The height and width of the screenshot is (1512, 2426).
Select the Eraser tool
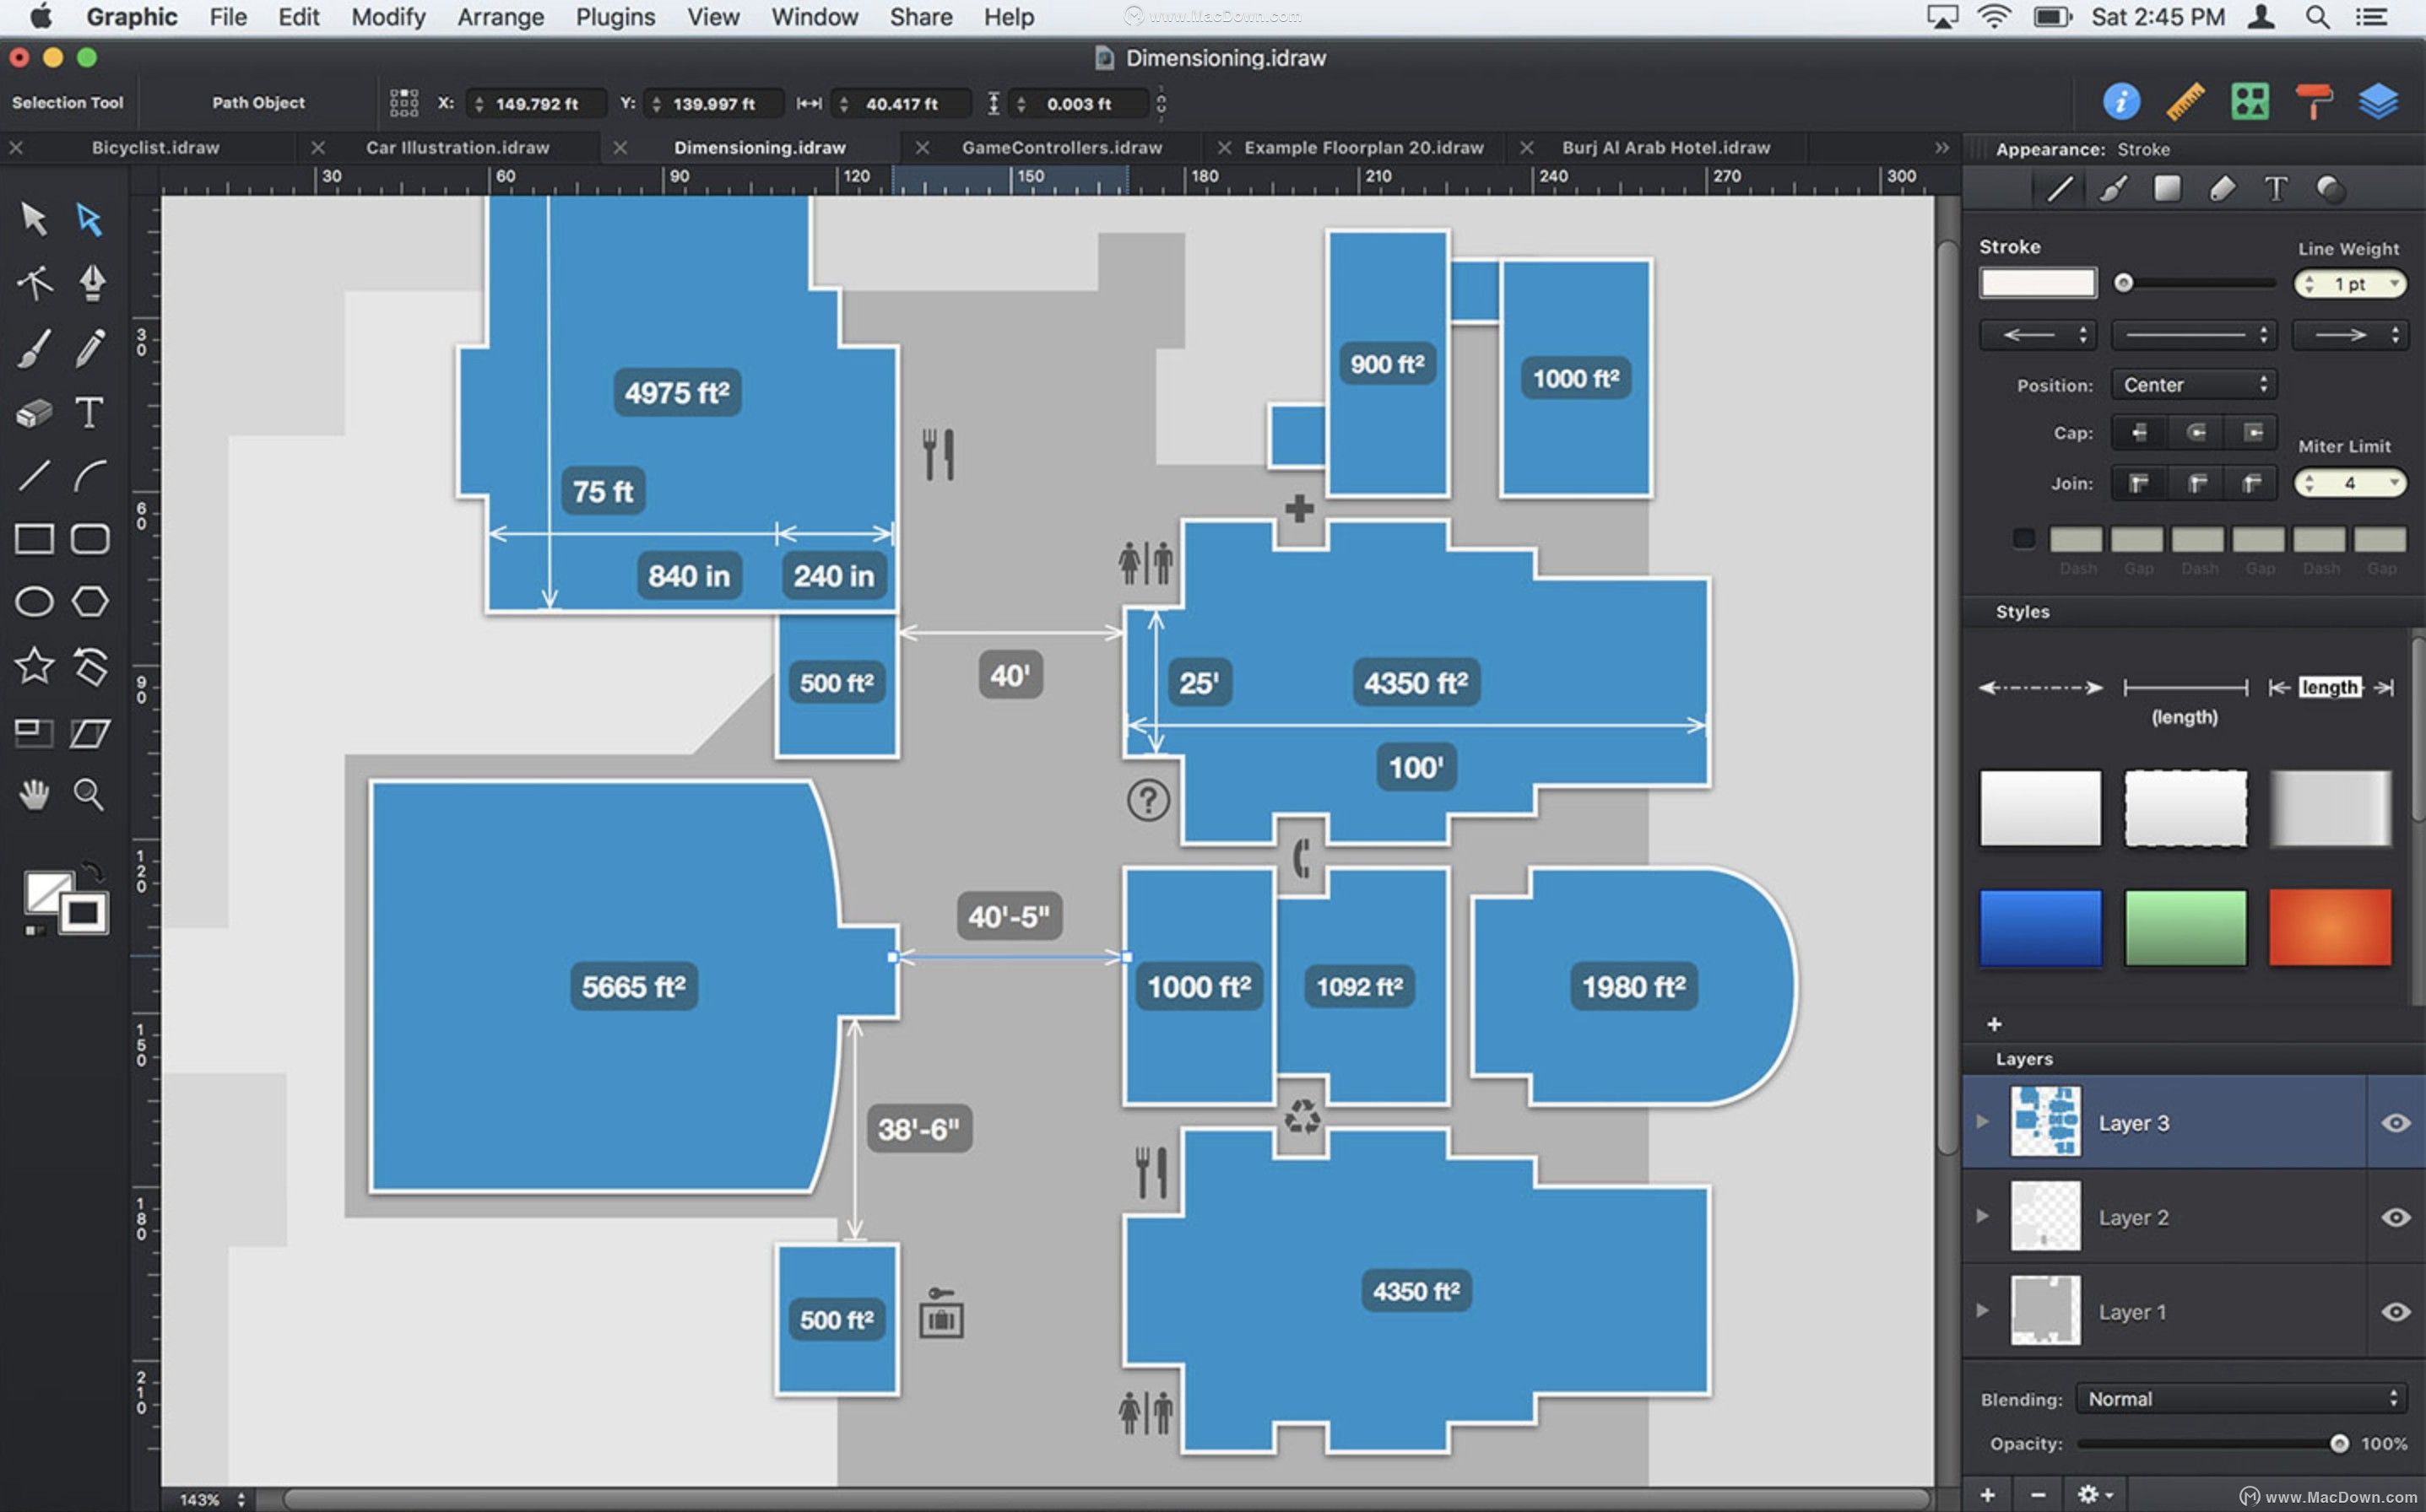34,412
